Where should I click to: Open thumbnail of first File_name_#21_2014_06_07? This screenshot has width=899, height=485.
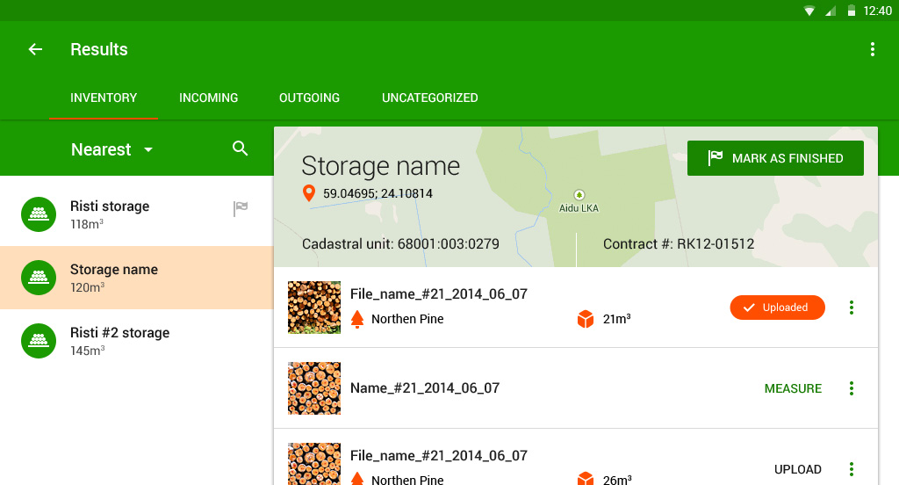point(314,308)
